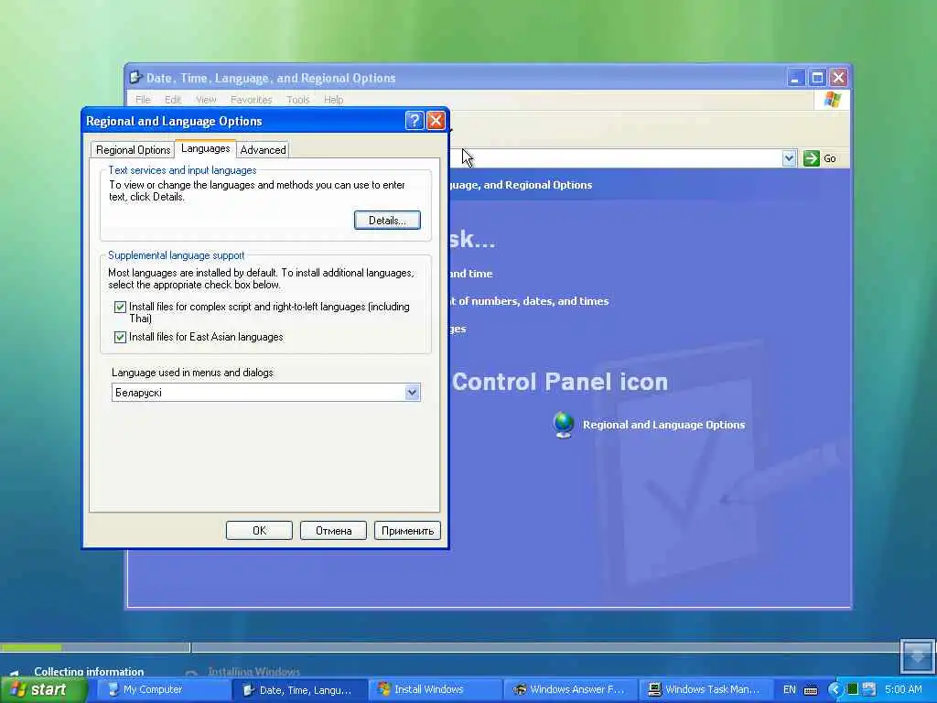Open the File menu in Control Panel window
Viewport: 937px width, 703px height.
pyautogui.click(x=143, y=100)
